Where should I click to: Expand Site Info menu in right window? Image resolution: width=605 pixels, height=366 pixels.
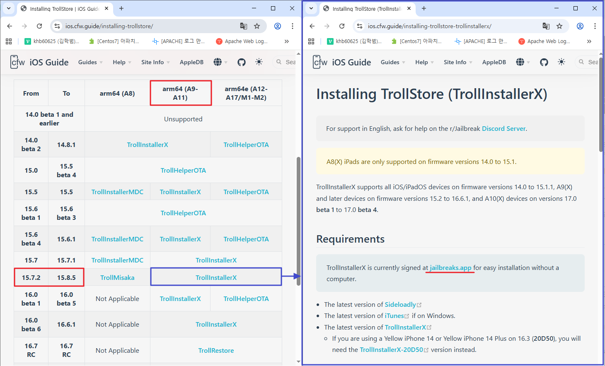(x=458, y=62)
